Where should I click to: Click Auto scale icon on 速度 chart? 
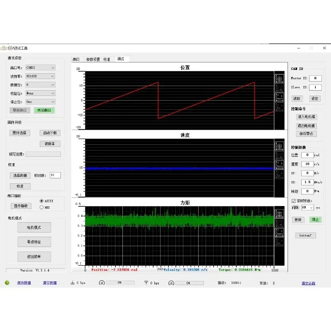pyautogui.click(x=279, y=165)
